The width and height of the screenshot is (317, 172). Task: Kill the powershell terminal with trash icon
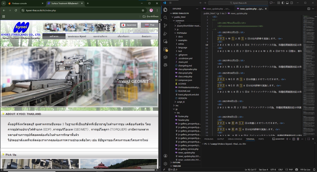tap(298, 139)
